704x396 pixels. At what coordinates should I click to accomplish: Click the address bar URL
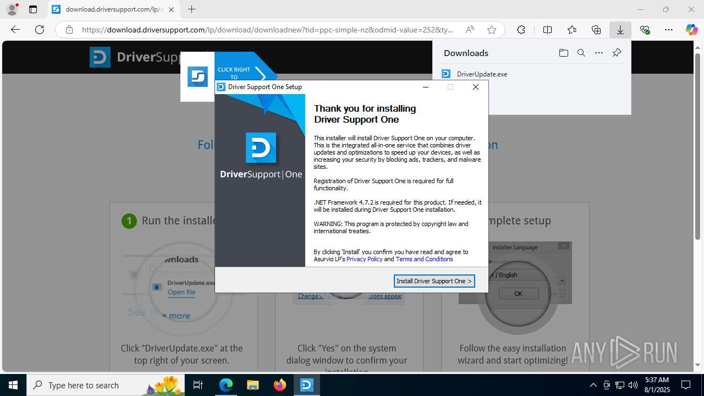[x=268, y=30]
